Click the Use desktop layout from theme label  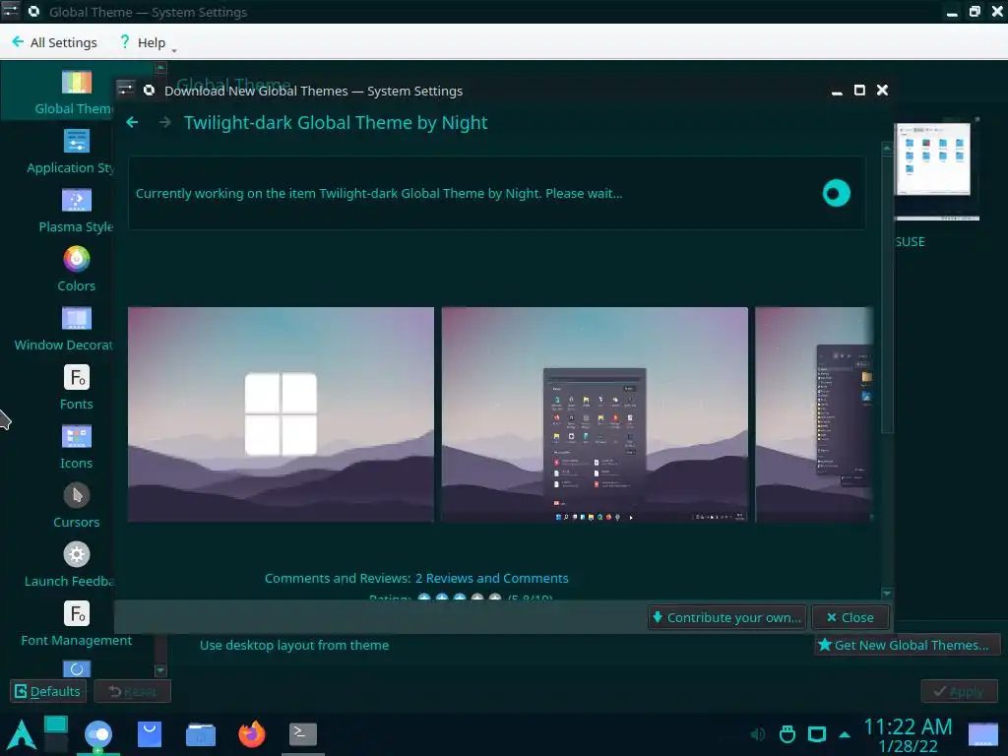pos(293,645)
